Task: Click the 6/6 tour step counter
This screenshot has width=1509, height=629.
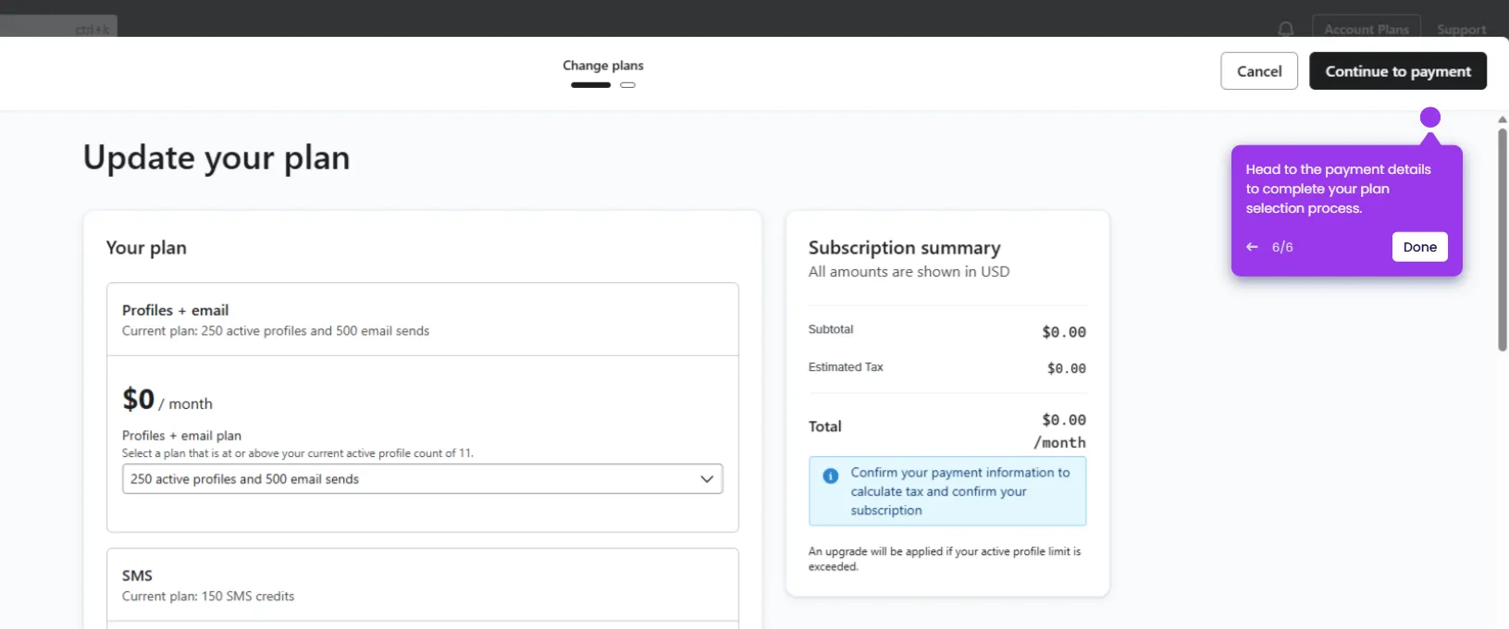Action: pyautogui.click(x=1282, y=247)
